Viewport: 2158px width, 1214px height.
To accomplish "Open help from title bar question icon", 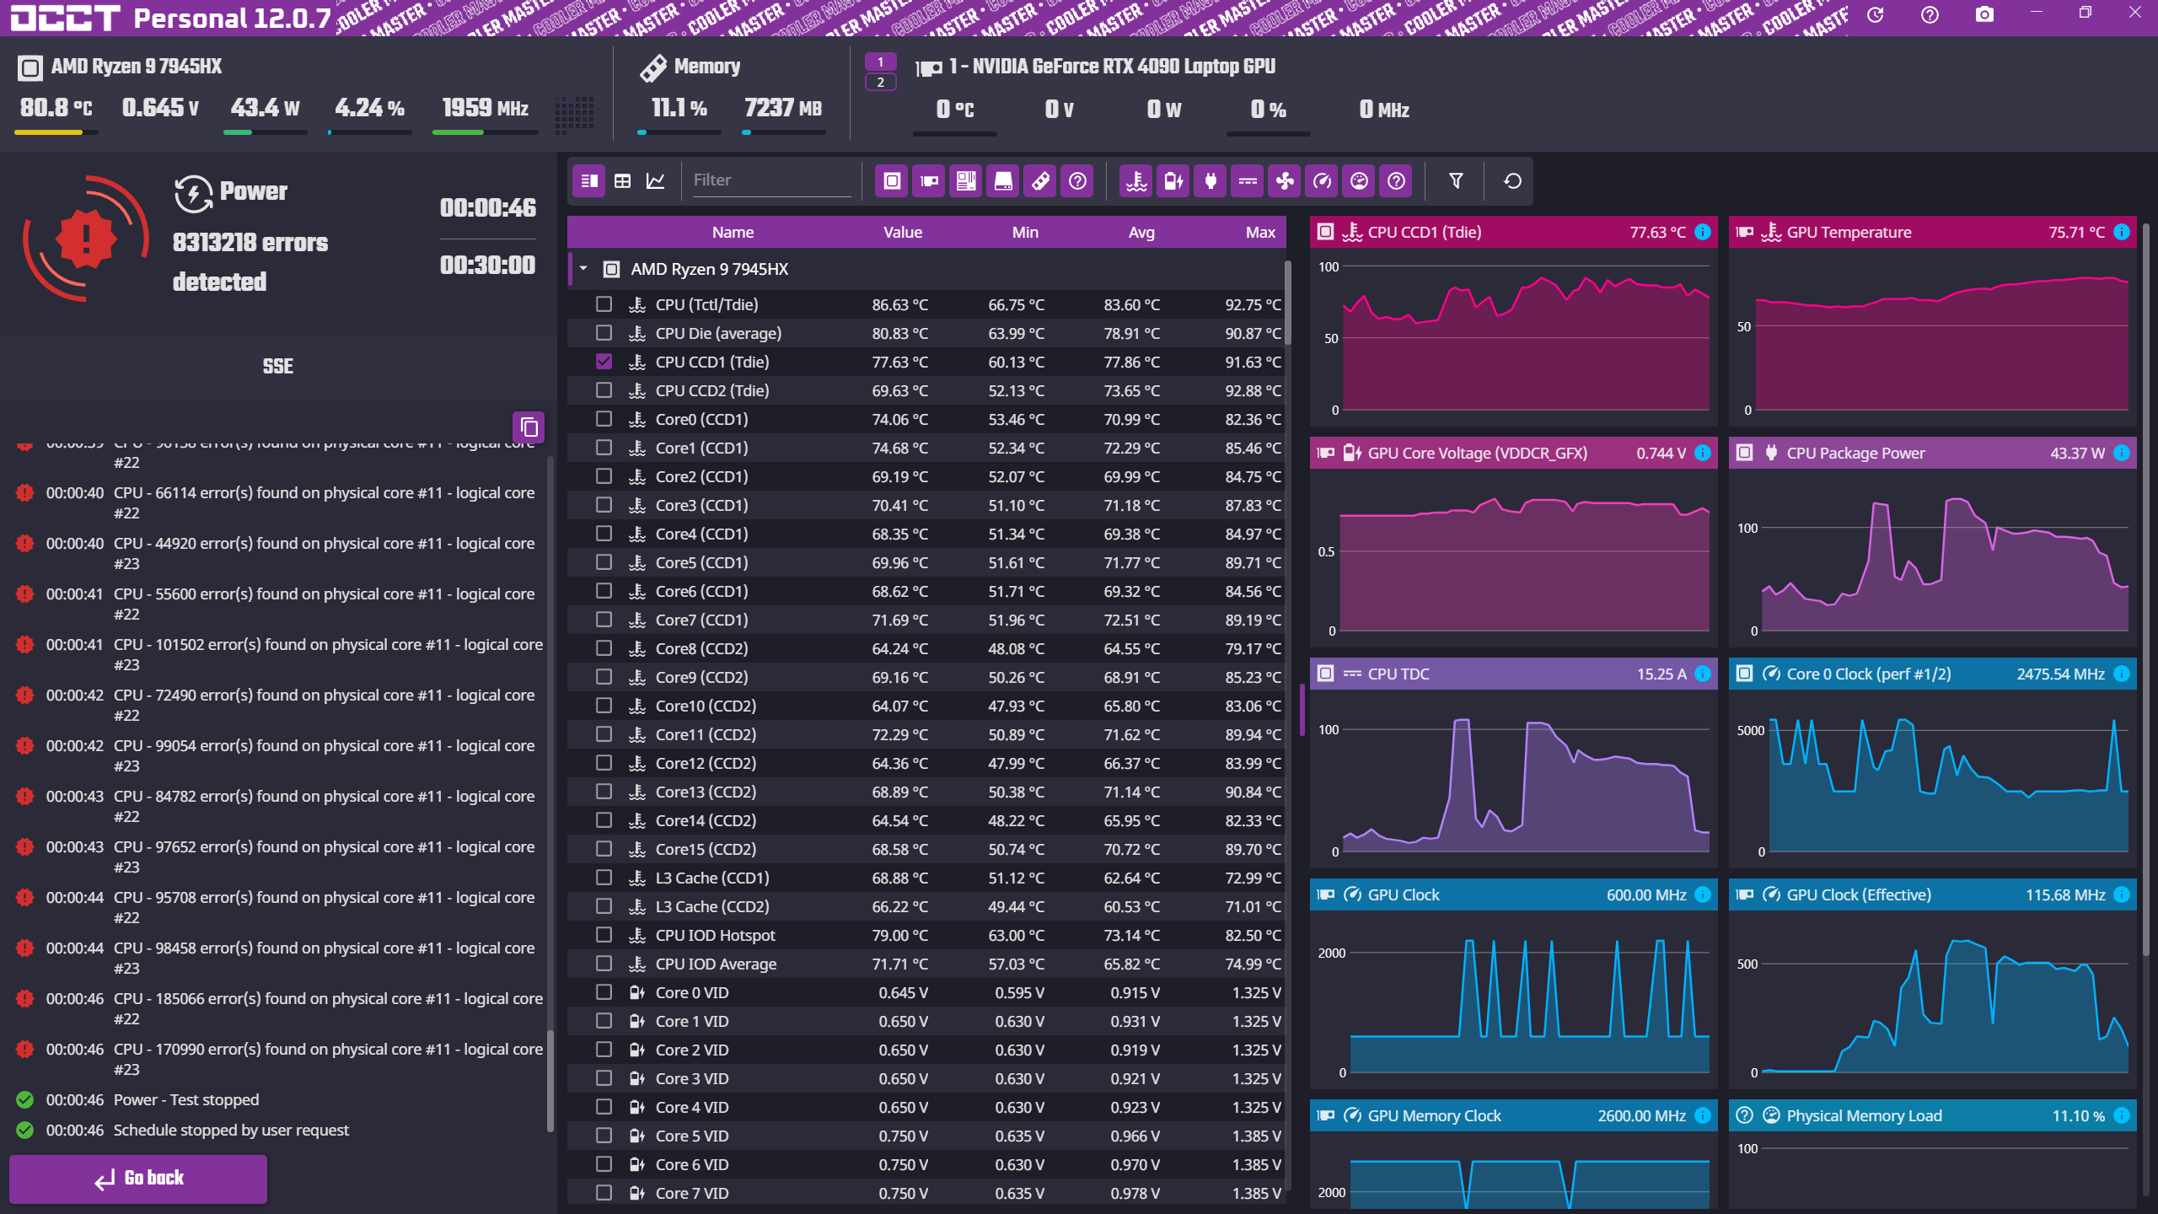I will [x=1930, y=14].
